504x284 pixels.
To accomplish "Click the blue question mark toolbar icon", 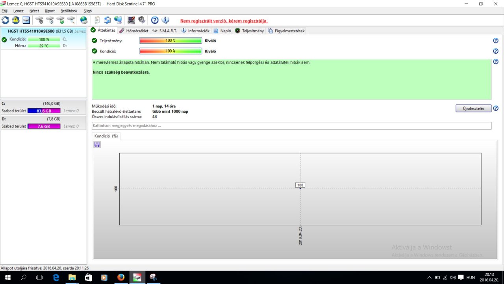I will click(155, 20).
